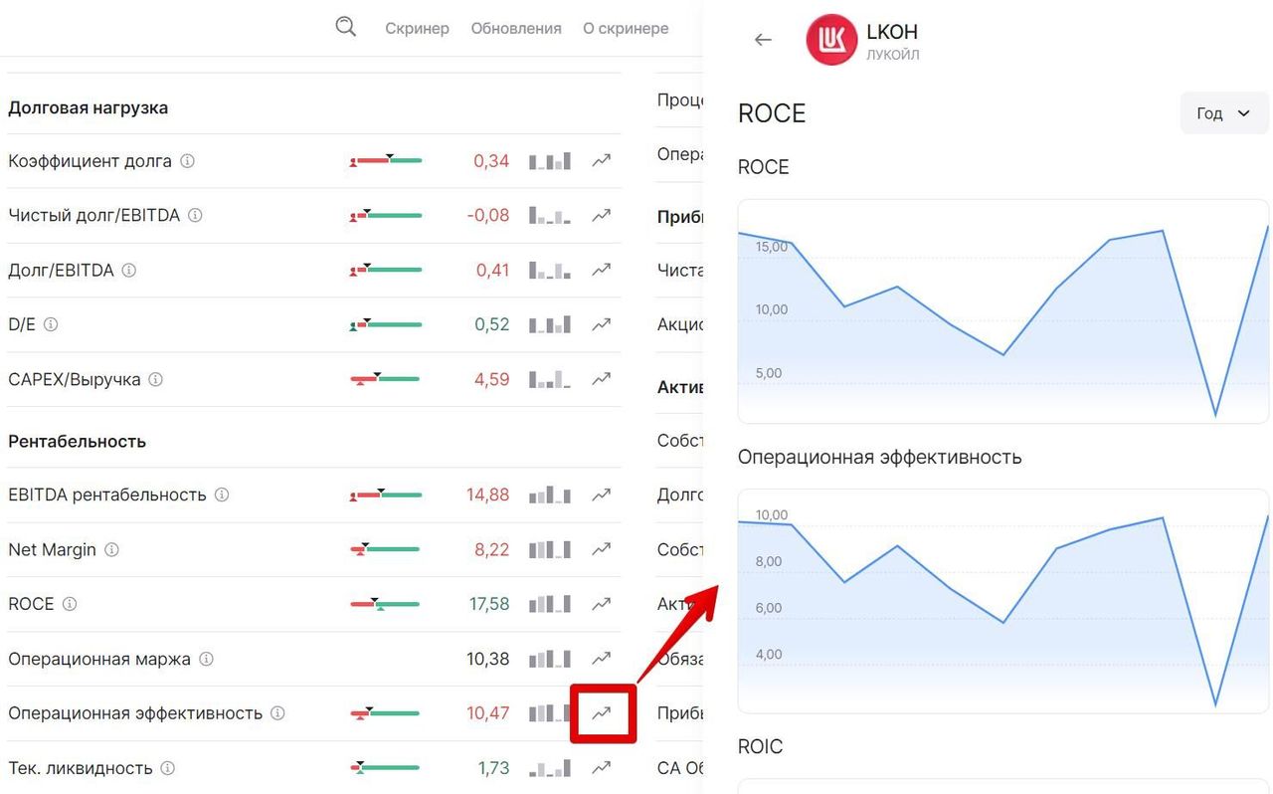Click the Чистый долг/EBITDA range indicator

coord(385,215)
